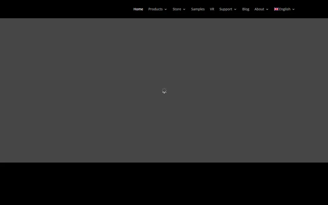Open the Store menu item

click(x=177, y=9)
